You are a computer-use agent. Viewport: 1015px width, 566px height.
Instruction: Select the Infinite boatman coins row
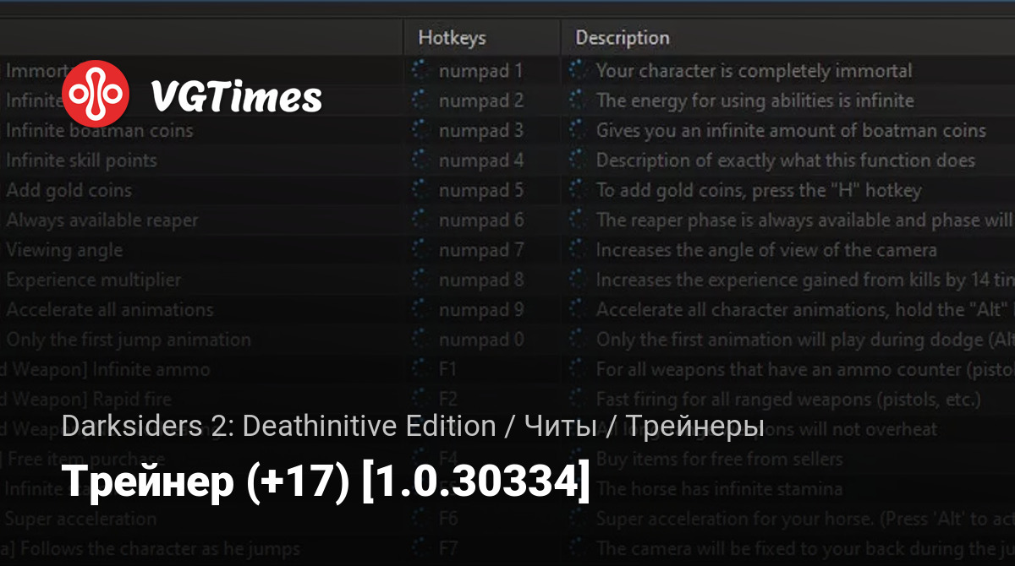tap(100, 131)
